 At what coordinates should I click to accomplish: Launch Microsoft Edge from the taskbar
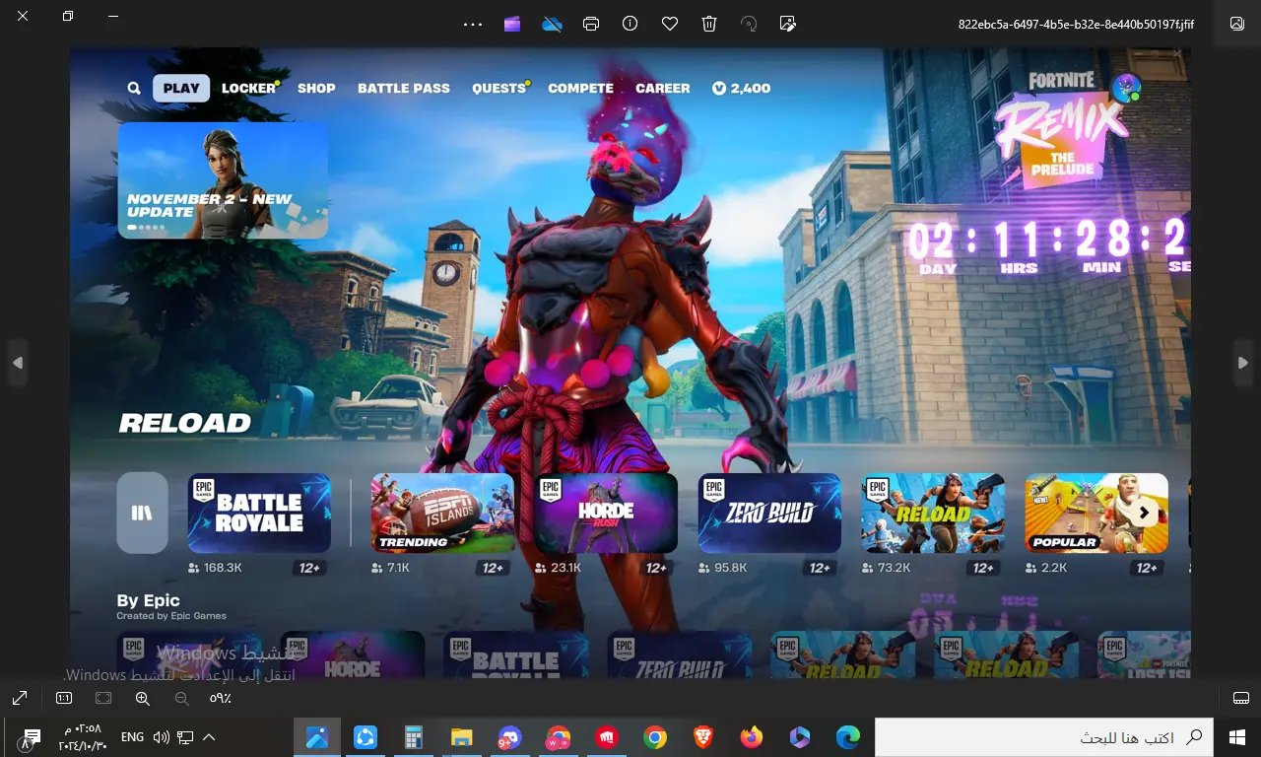tap(848, 737)
